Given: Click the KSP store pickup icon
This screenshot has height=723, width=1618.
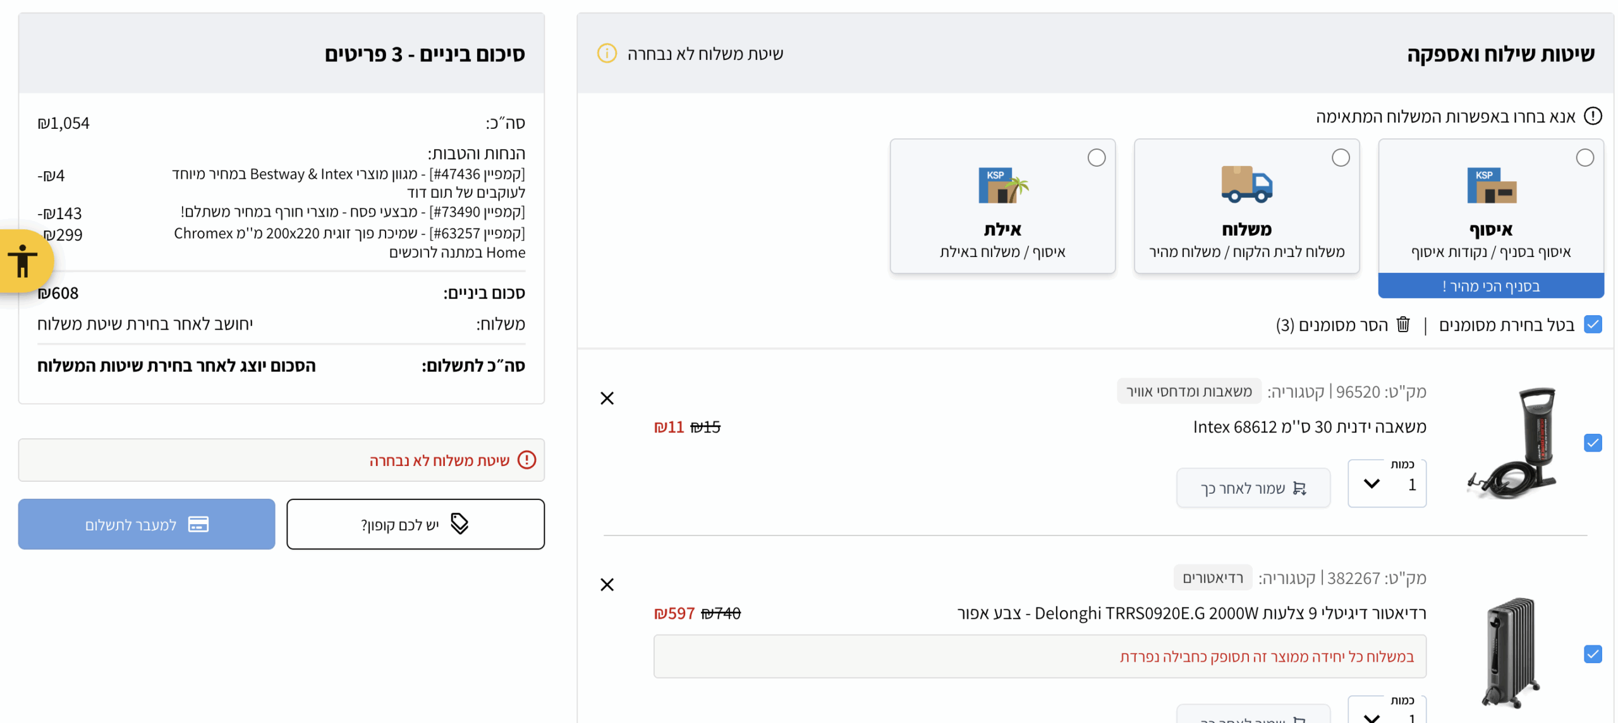Looking at the screenshot, I should click(x=1491, y=185).
